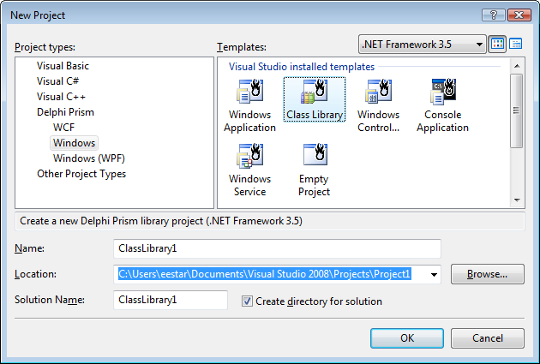This screenshot has width=540, height=364.
Task: Select the Windows Control Library template icon
Action: pyautogui.click(x=378, y=92)
